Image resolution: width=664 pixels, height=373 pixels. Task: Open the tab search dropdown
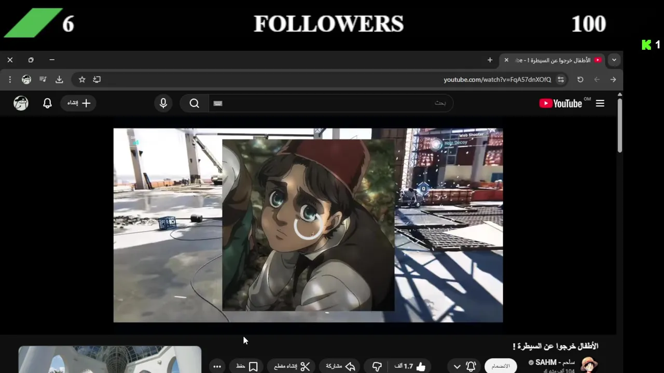coord(614,60)
